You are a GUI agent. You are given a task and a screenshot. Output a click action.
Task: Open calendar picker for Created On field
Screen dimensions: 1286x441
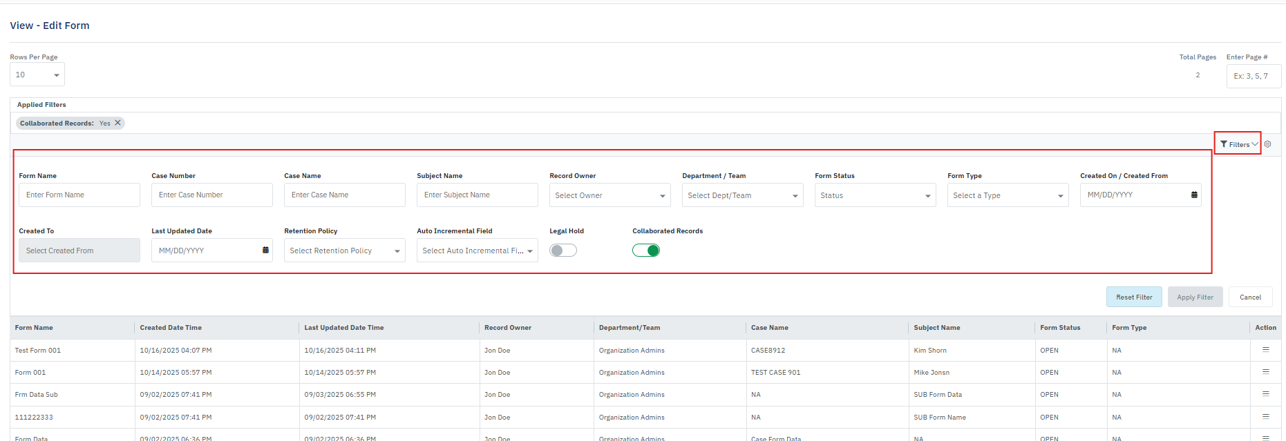pyautogui.click(x=1193, y=195)
